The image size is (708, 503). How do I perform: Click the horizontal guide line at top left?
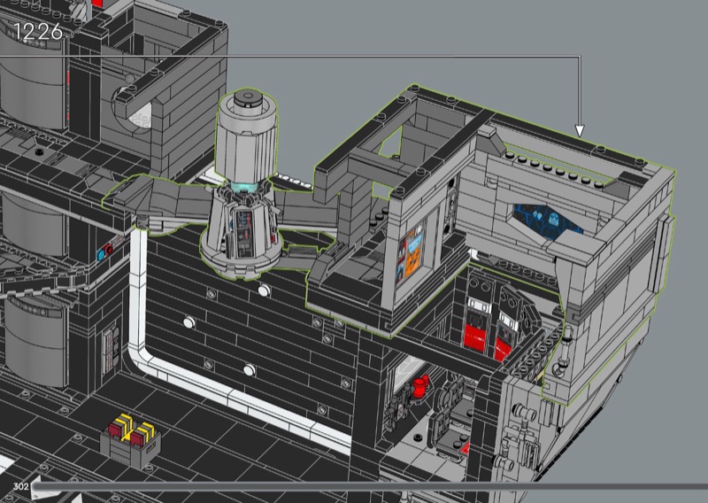(x=265, y=57)
